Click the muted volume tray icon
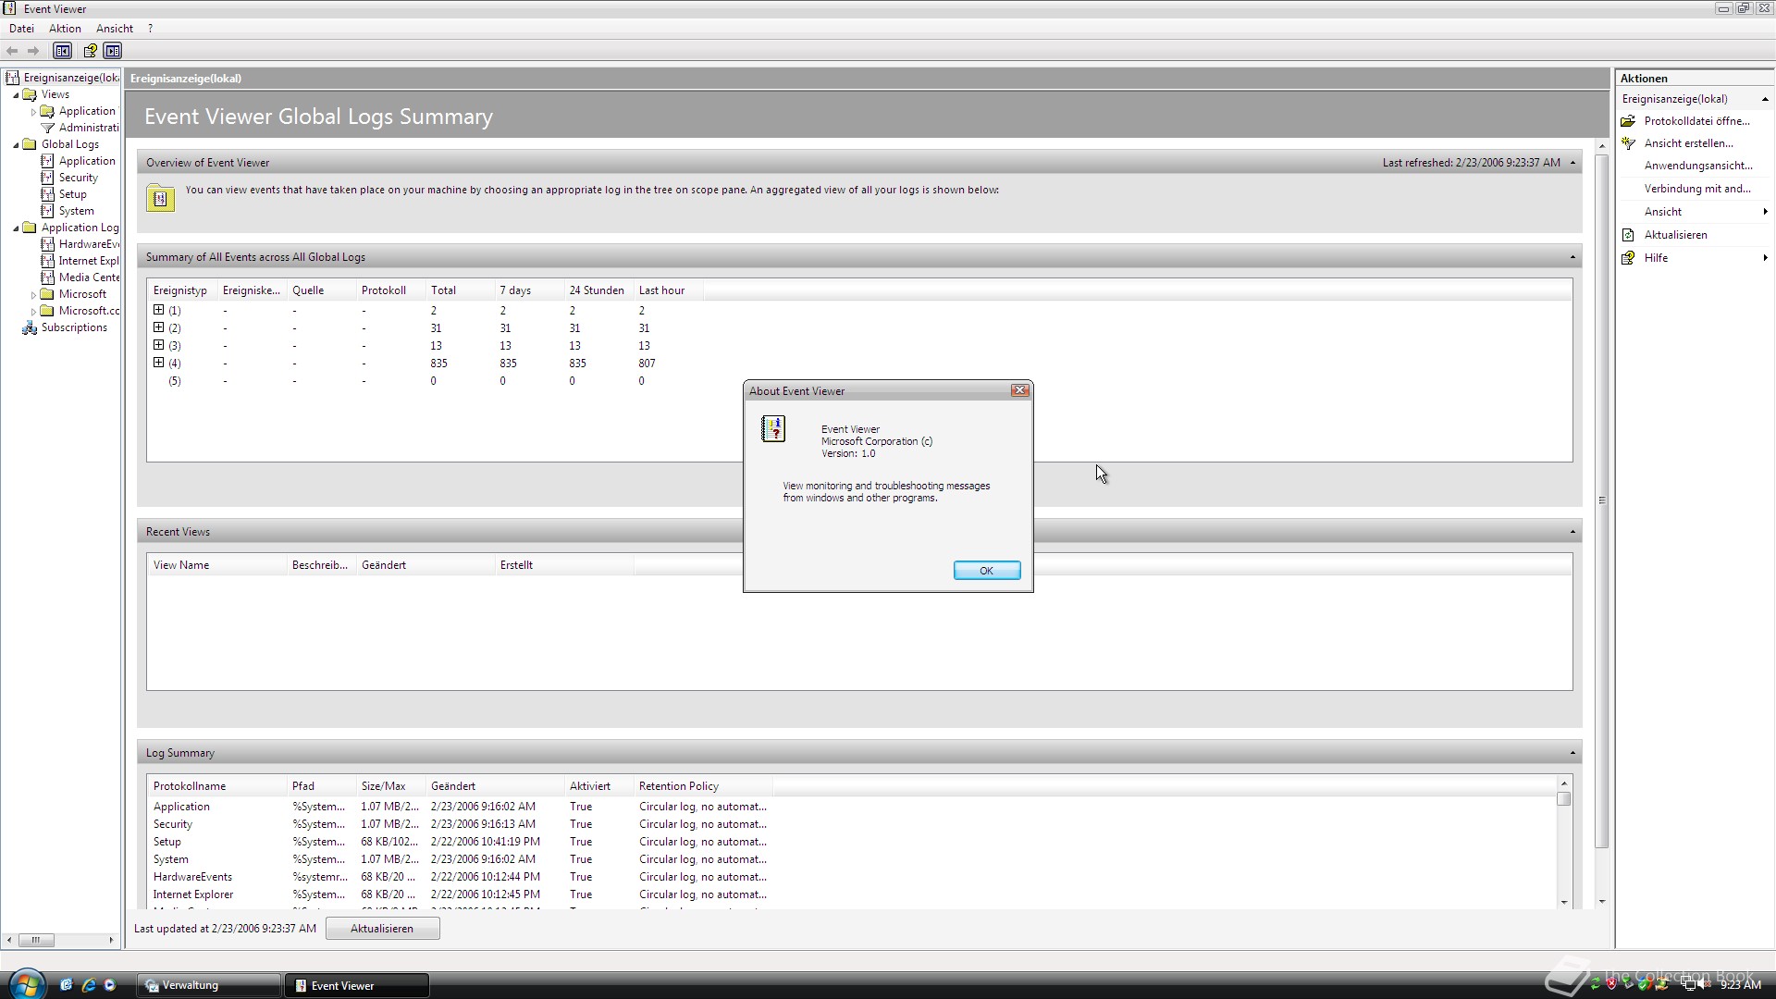The image size is (1776, 999). (1705, 985)
